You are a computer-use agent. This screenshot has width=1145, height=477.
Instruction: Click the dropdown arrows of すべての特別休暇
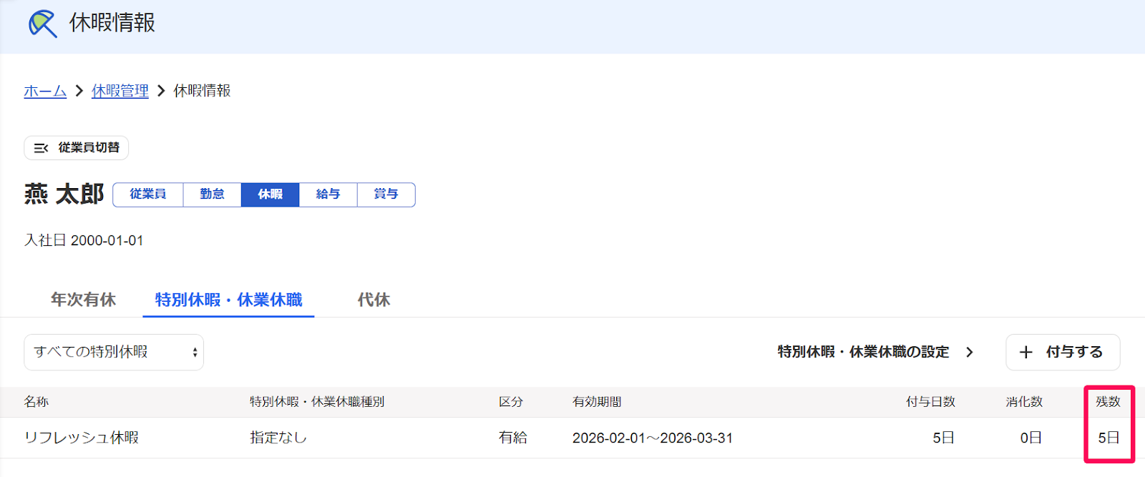click(195, 353)
